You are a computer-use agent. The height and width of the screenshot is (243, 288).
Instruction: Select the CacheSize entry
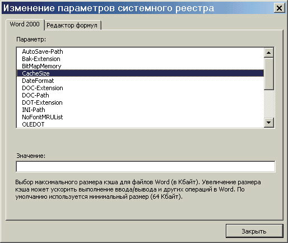140,73
